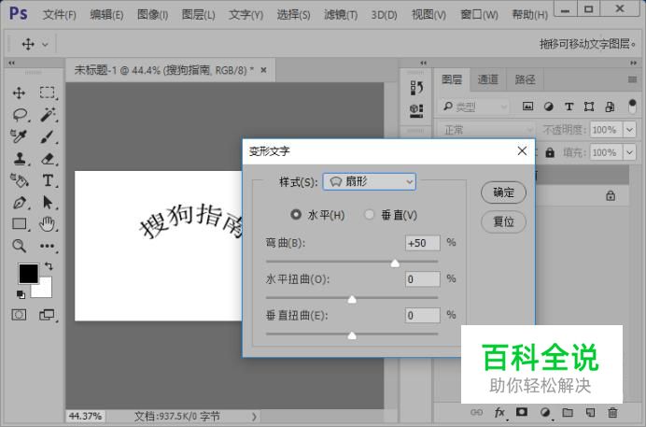Filter layers by shape layers

point(589,107)
